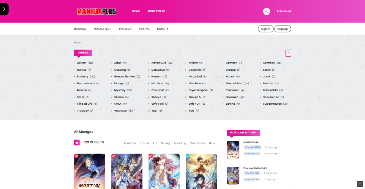365x189 pixels.
Task: Jump to top with corner arrow button
Action: pos(360,184)
